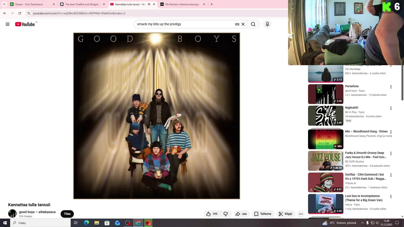Click the Good Boys video player
Image resolution: width=404 pixels, height=227 pixels.
click(157, 116)
